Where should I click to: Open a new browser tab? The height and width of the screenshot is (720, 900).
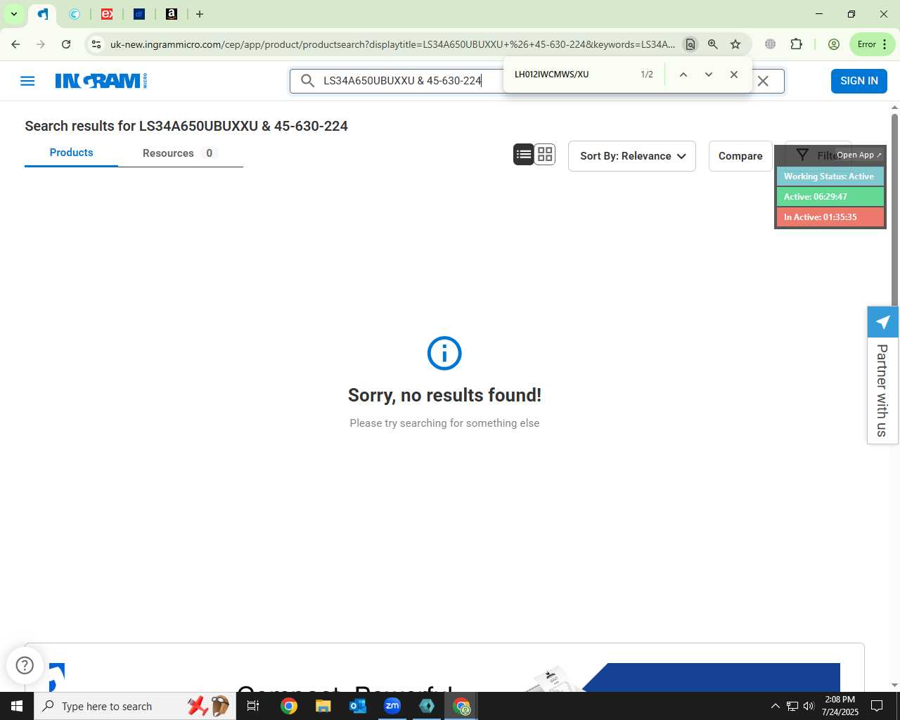point(200,14)
